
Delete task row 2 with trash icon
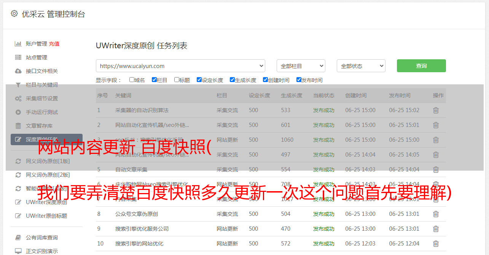coord(436,125)
